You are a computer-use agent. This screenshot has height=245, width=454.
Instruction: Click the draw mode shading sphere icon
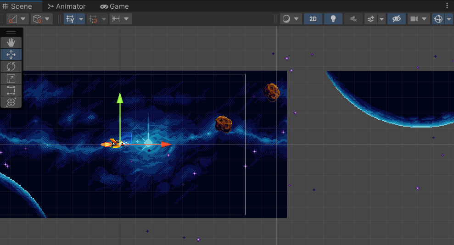tap(286, 19)
